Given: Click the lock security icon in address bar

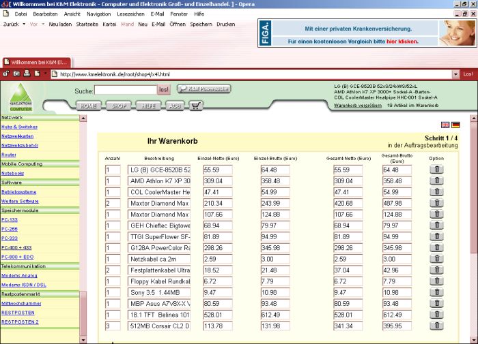Looking at the screenshot, I should [x=6, y=74].
